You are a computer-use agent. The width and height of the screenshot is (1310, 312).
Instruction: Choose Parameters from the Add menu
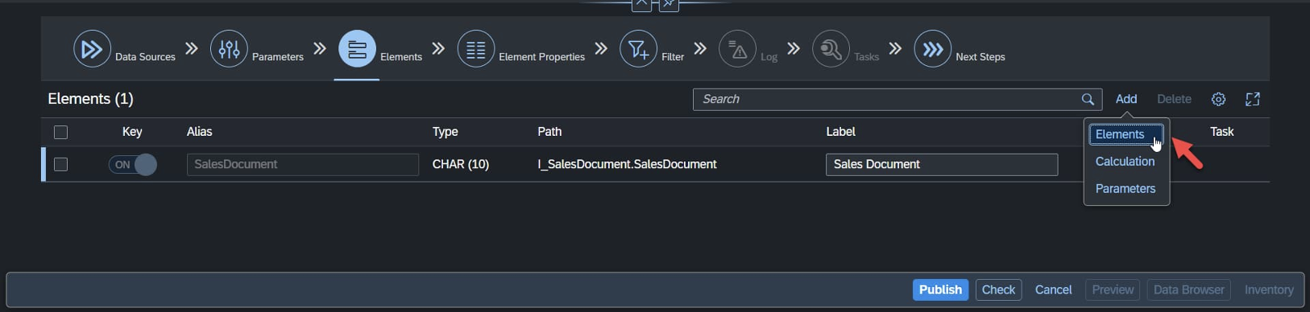(x=1126, y=189)
